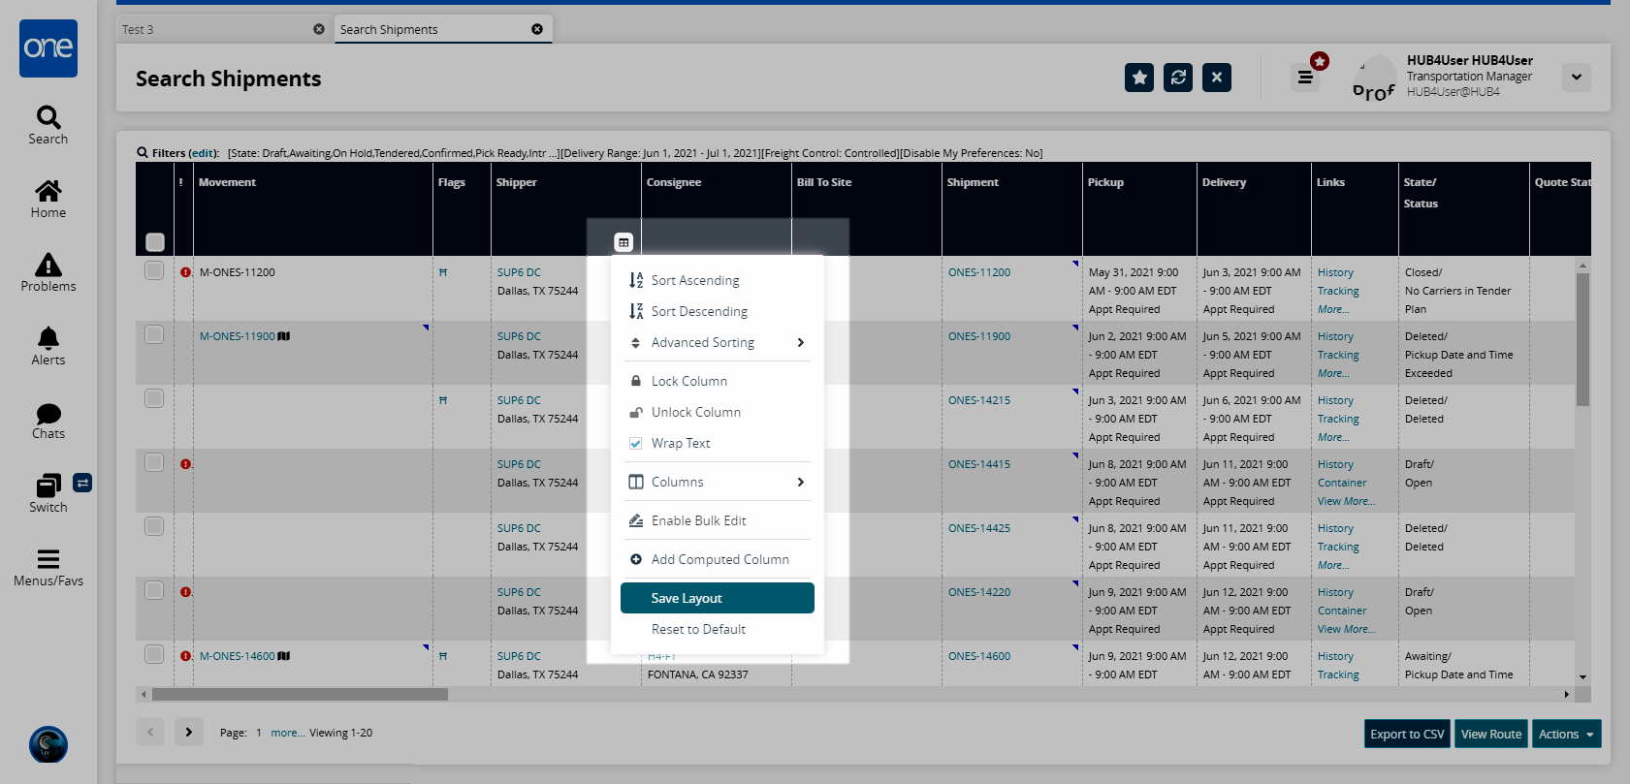Open the Problems warning icon
Viewport: 1630px width, 784px height.
(48, 272)
